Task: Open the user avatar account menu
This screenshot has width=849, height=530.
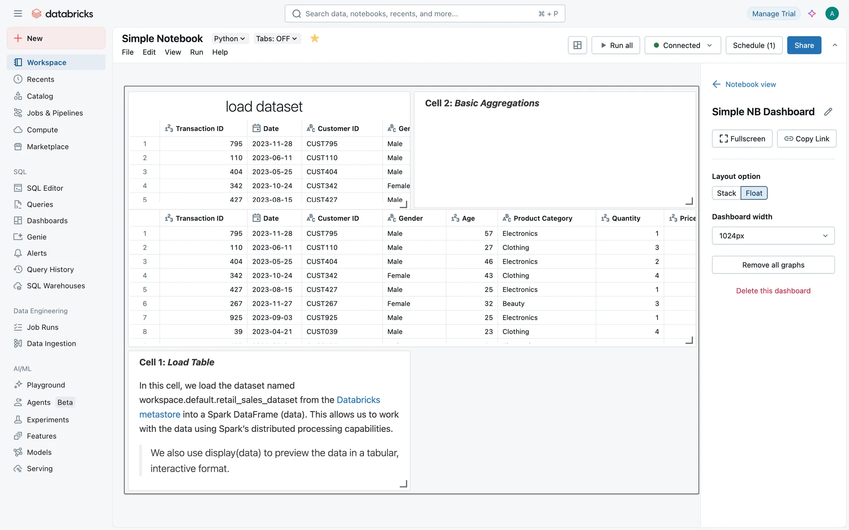Action: (832, 14)
